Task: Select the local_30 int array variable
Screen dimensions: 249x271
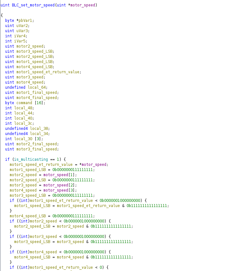Action: [23, 139]
